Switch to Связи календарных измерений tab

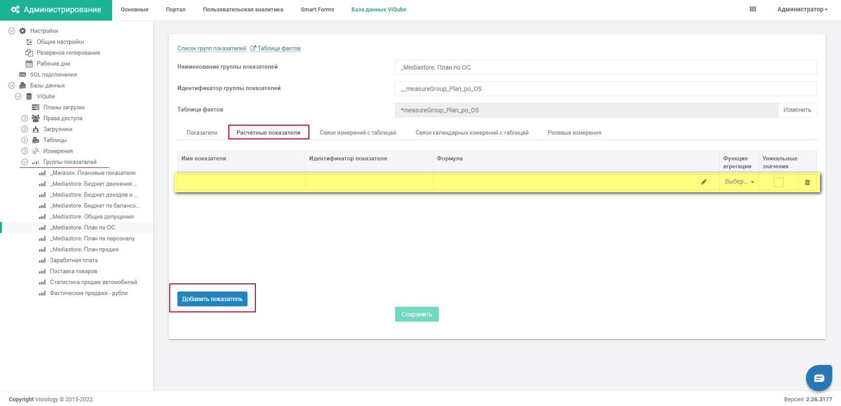pos(472,133)
